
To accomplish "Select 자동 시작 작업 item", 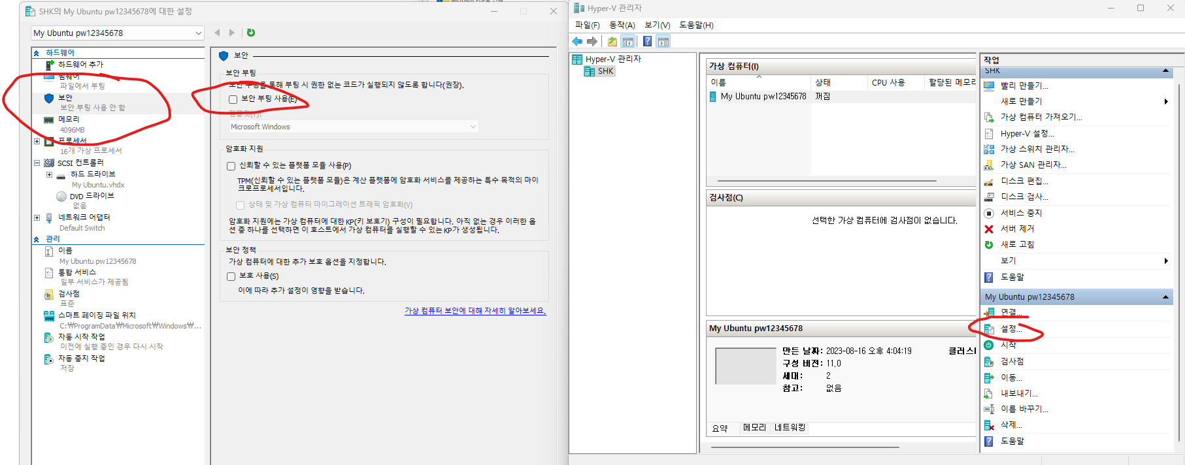I will 82,337.
